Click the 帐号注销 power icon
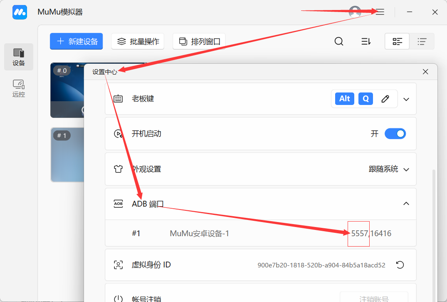 click(x=118, y=299)
